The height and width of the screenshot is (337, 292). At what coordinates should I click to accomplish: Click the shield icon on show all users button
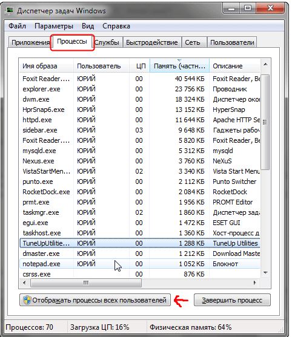click(27, 300)
